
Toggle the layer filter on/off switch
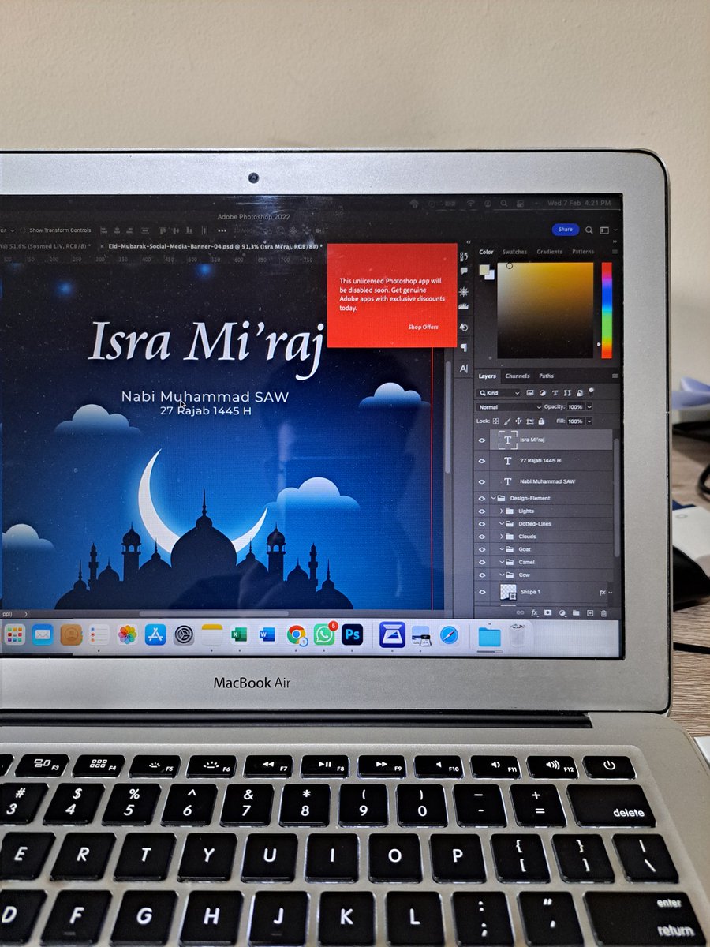(591, 391)
